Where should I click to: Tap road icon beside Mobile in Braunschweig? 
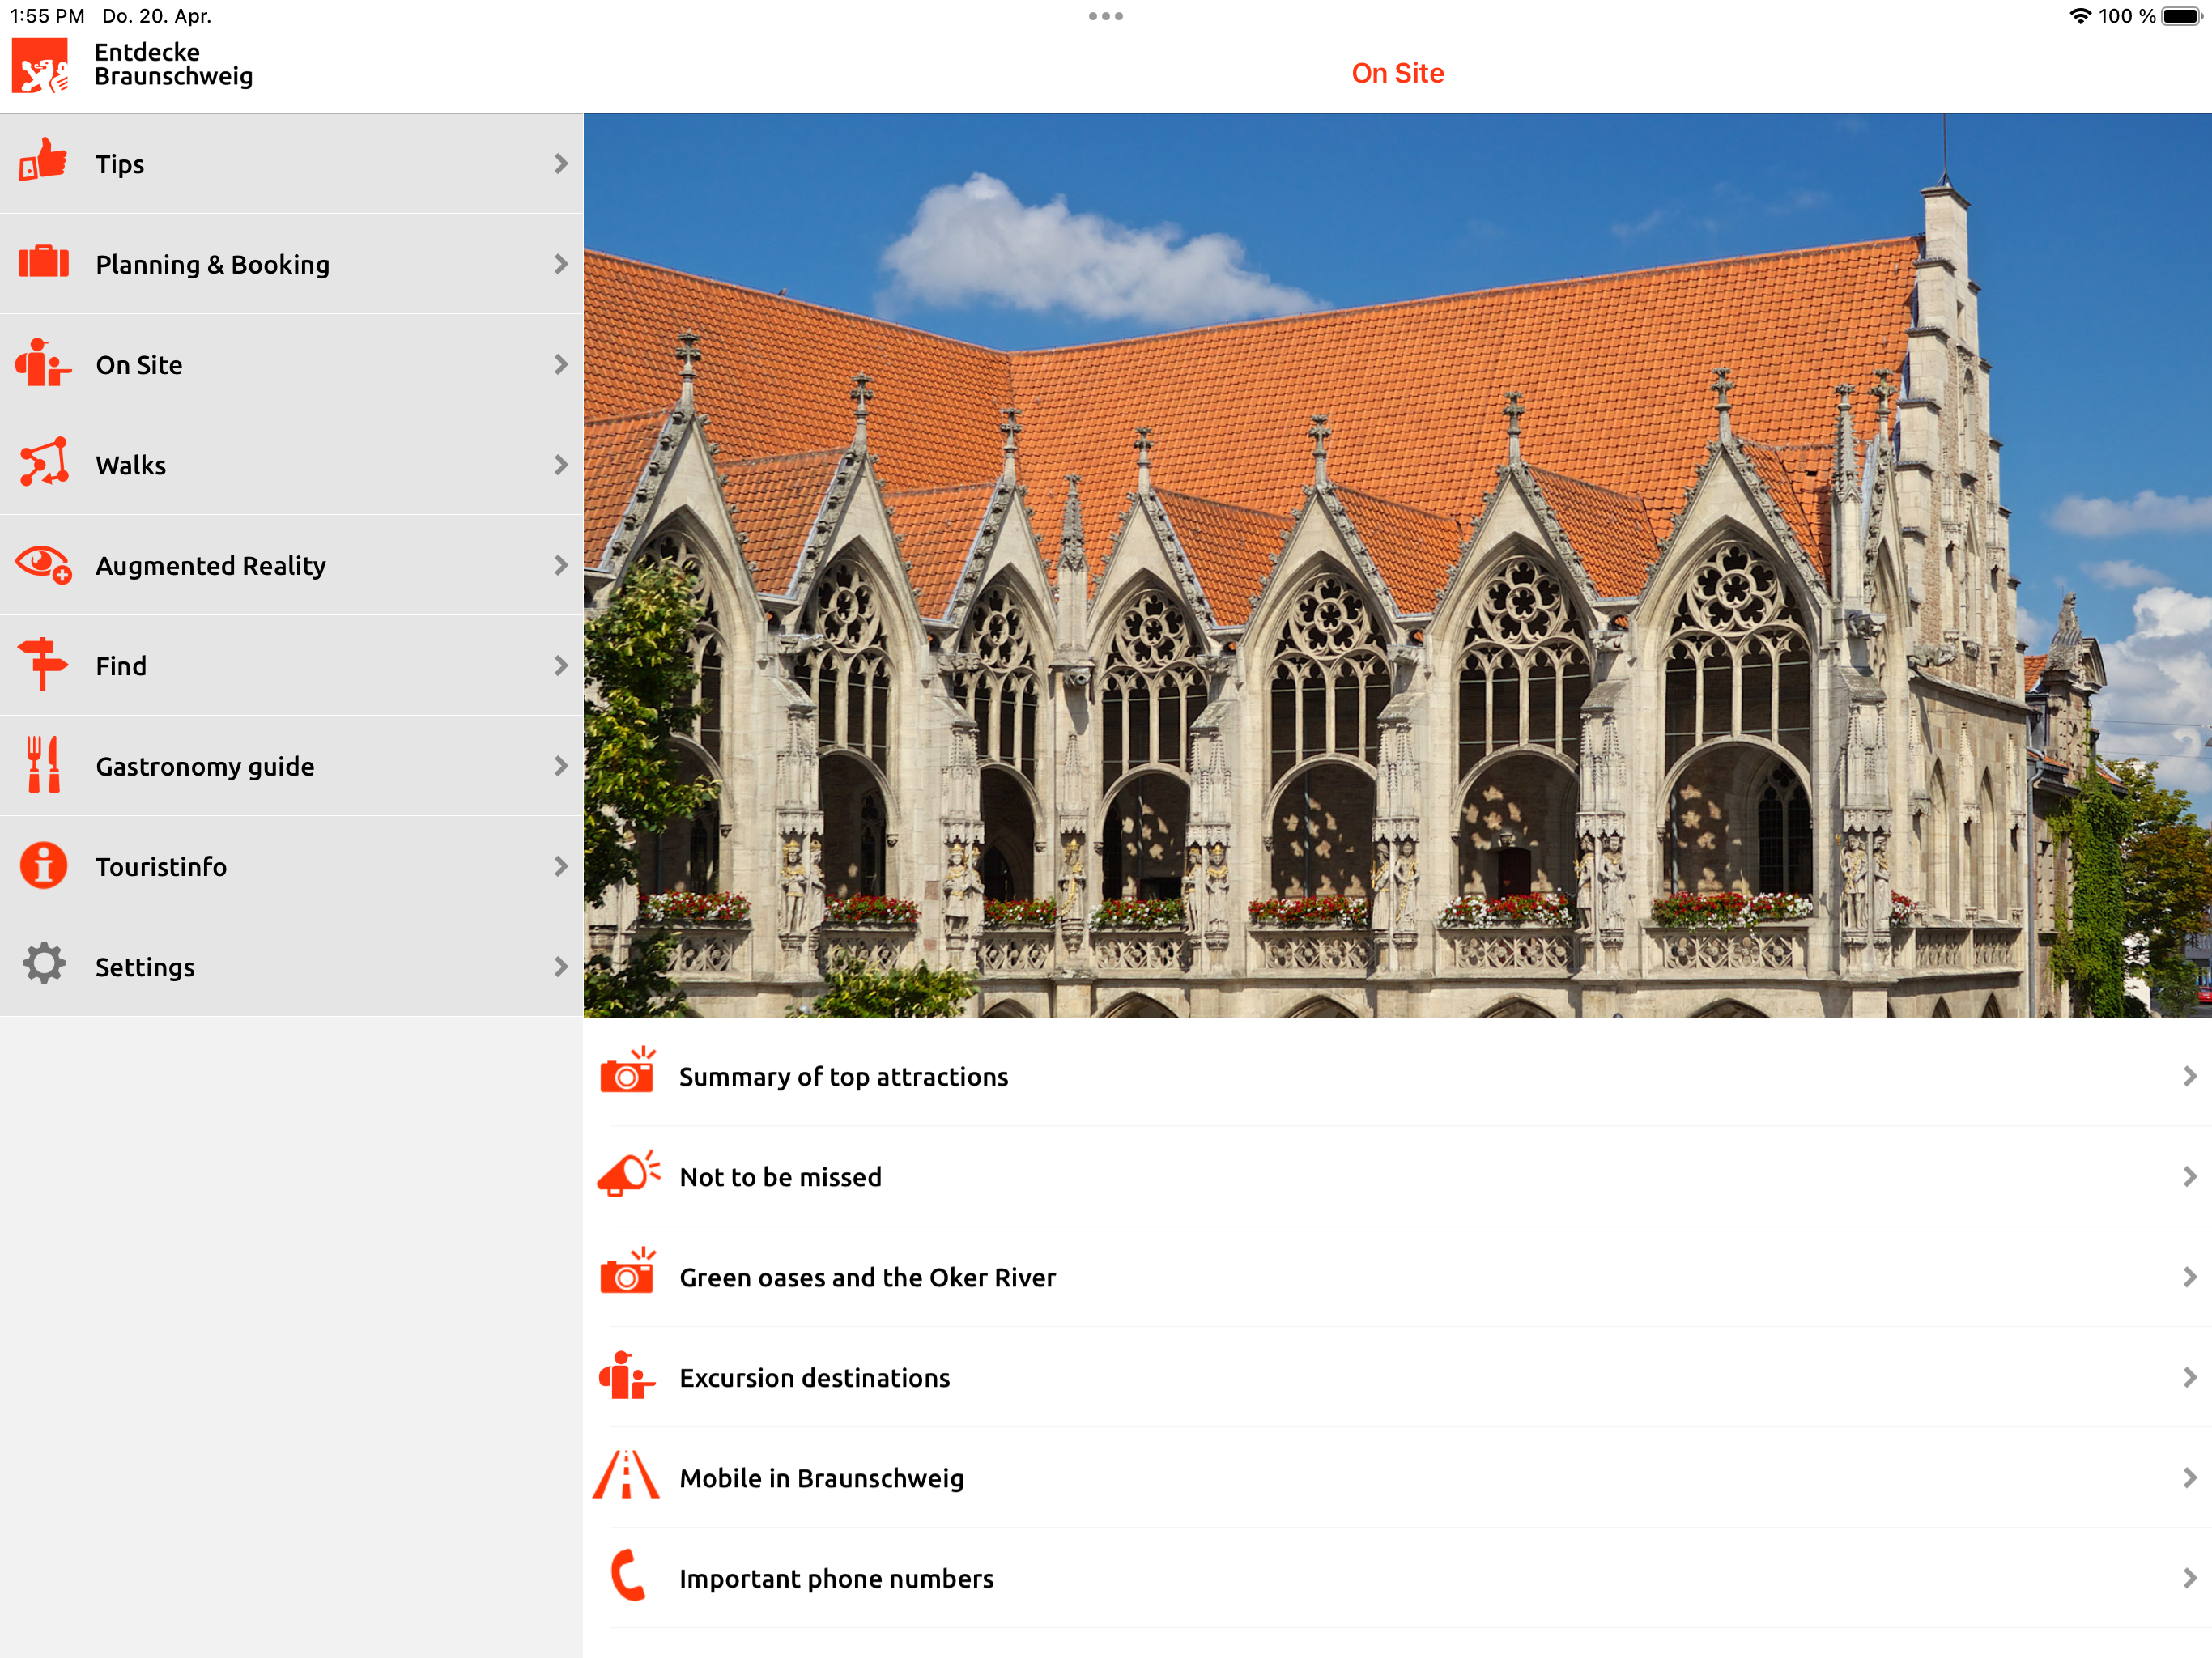(626, 1476)
